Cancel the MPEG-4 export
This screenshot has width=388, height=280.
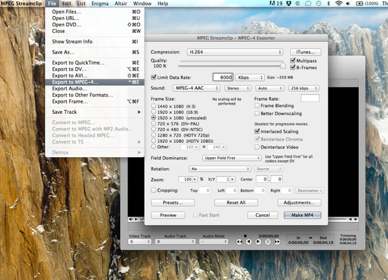tap(263, 215)
